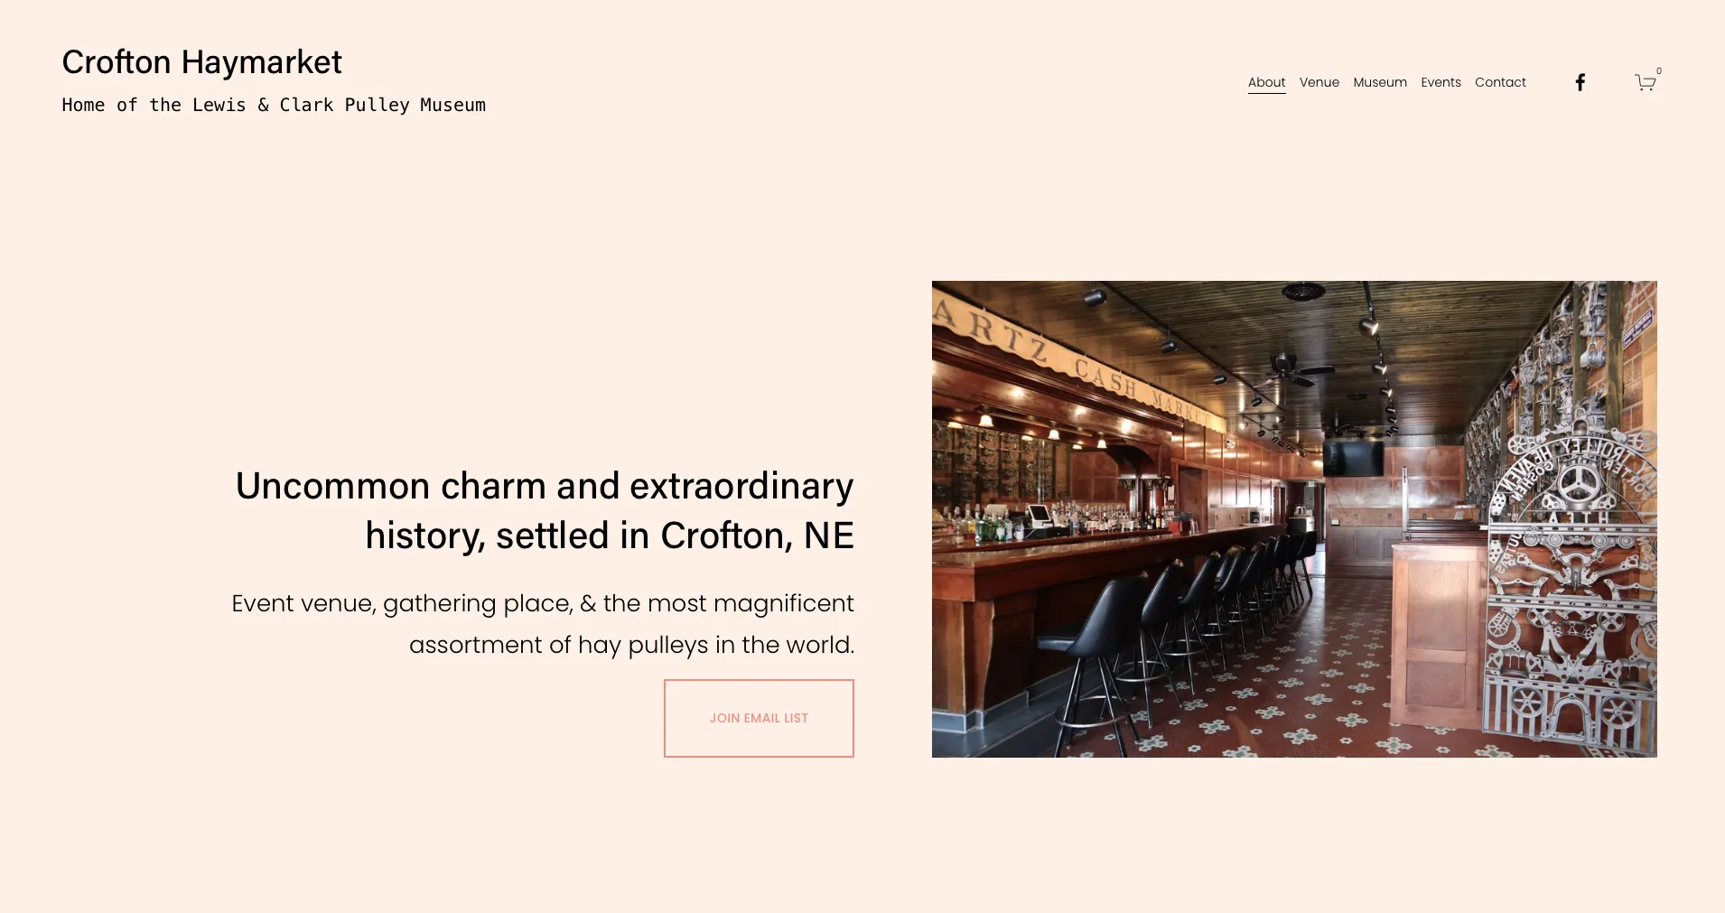Open the Events page
1725x913 pixels.
1441,82
